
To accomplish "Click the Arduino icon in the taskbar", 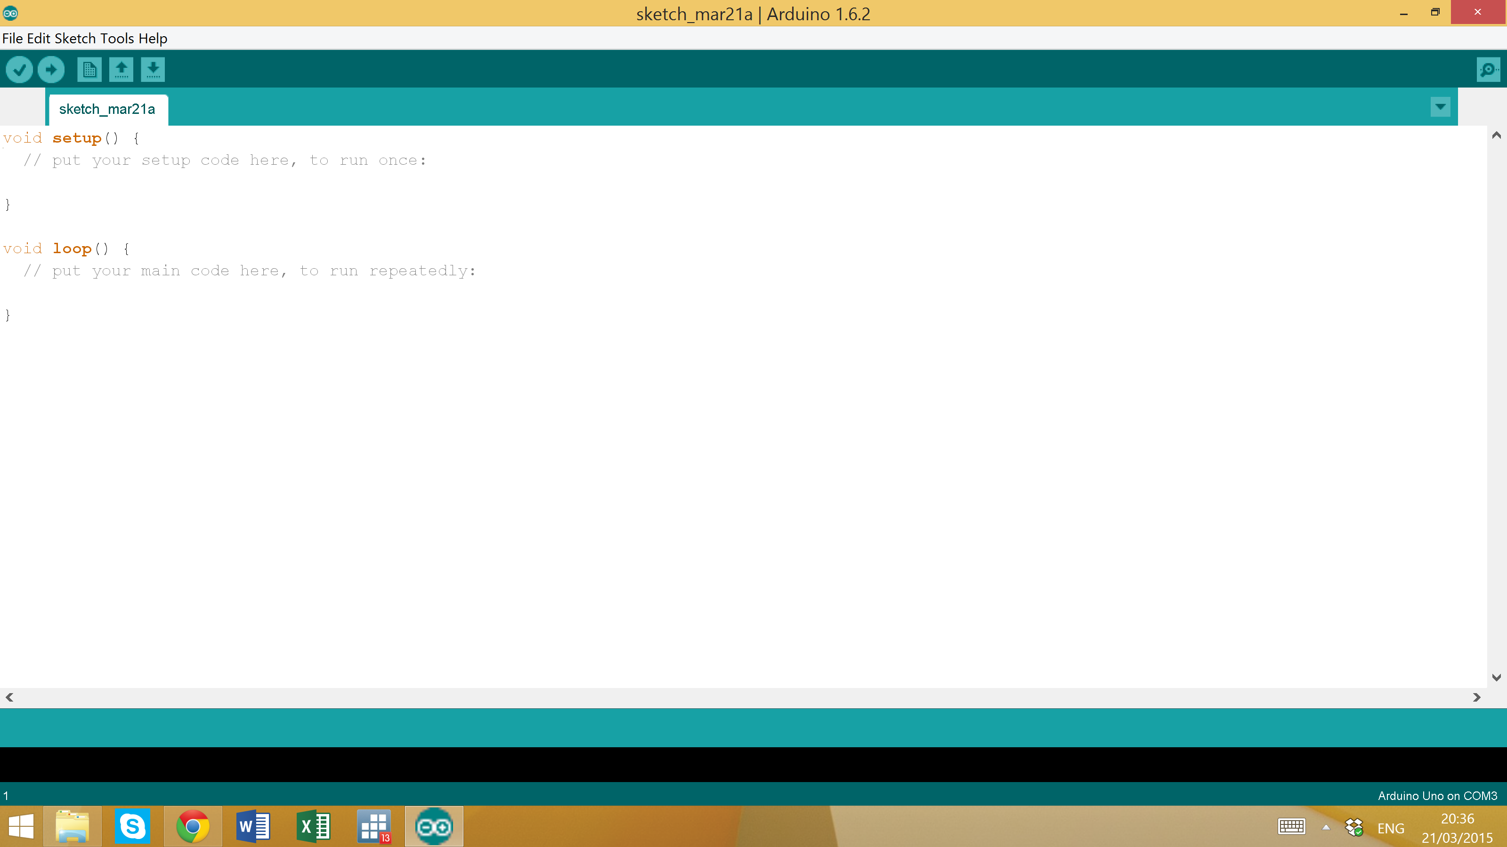I will 434,827.
